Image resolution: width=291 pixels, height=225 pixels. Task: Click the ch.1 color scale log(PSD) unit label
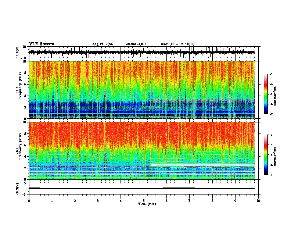point(275,96)
